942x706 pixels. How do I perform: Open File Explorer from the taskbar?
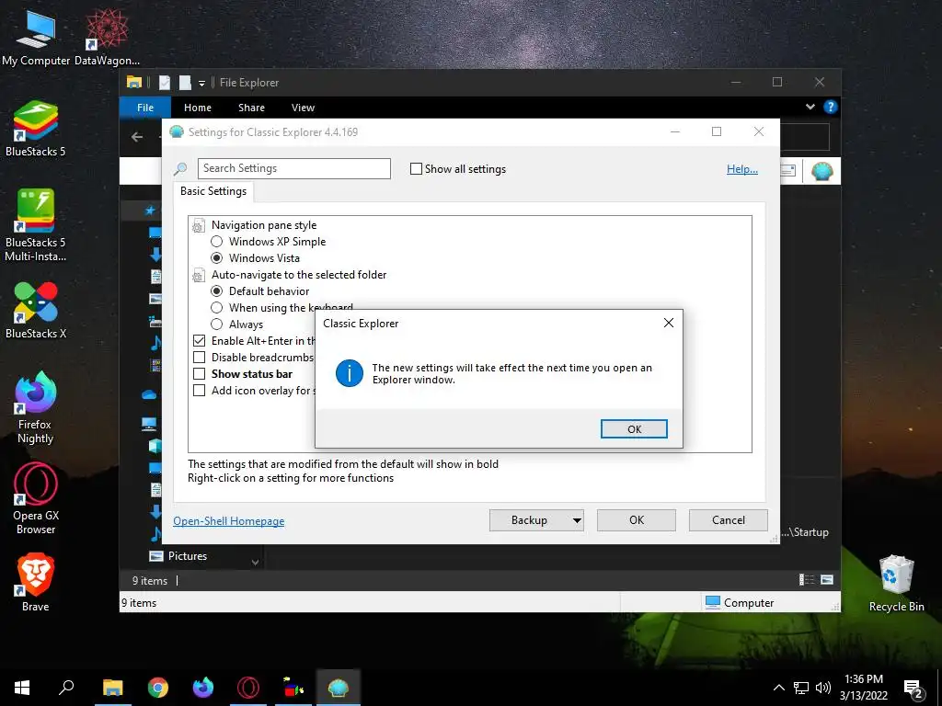[112, 688]
